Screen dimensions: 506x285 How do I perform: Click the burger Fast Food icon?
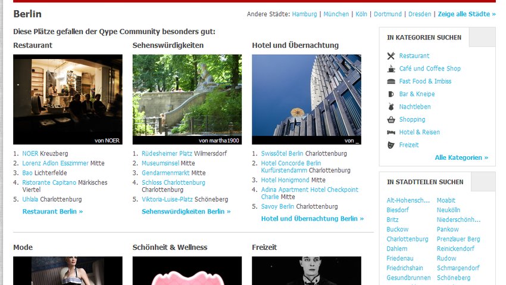391,82
